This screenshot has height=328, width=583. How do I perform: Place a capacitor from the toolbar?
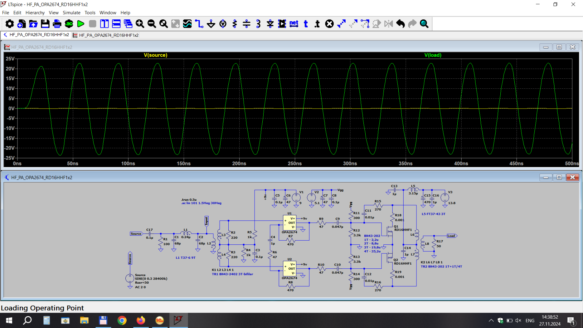tap(246, 24)
